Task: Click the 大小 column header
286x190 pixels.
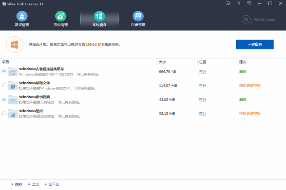Action: click(163, 62)
